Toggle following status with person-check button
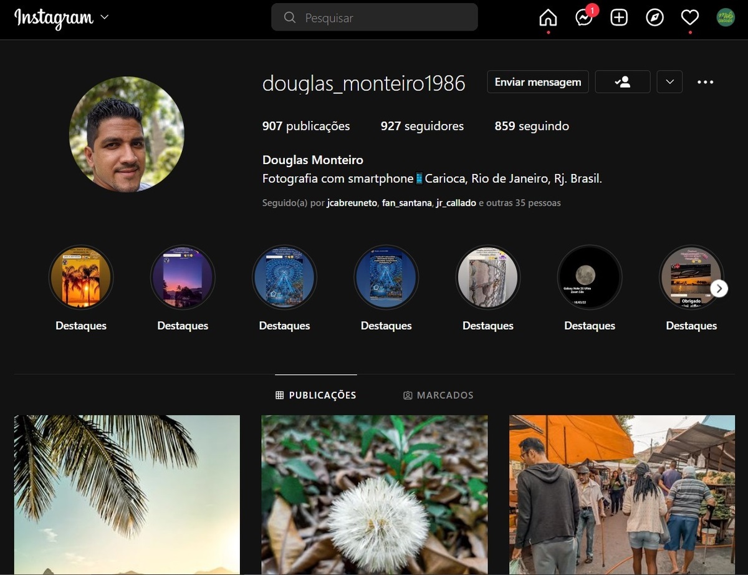The width and height of the screenshot is (748, 575). coord(622,82)
